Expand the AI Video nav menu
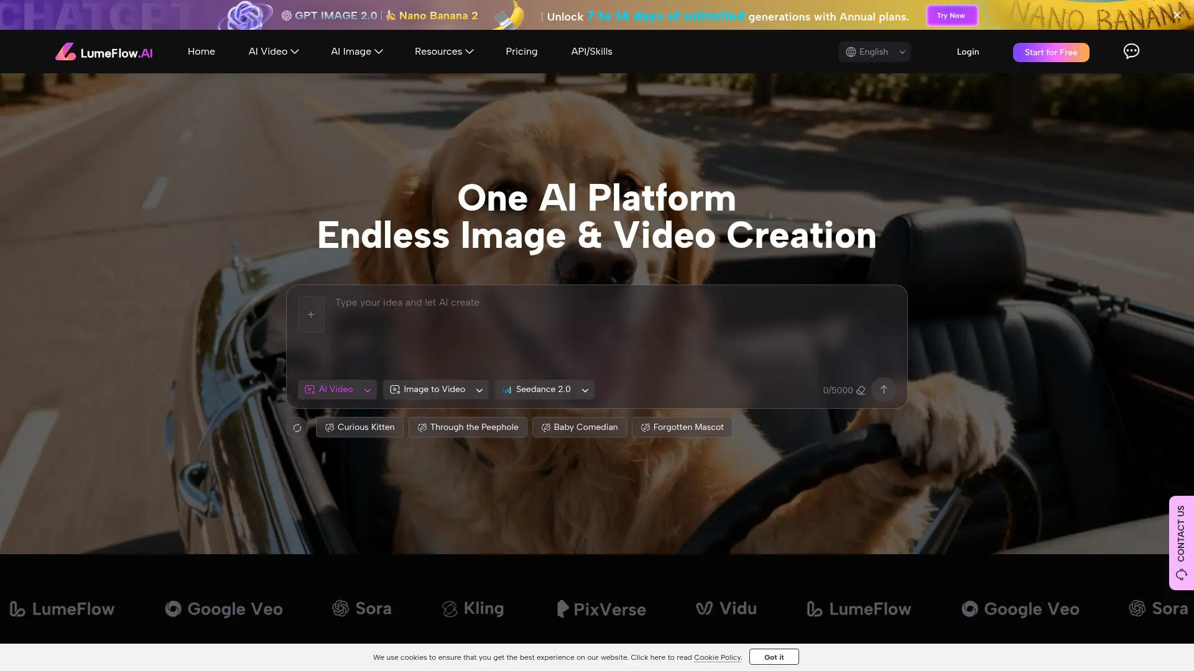This screenshot has height=671, width=1194. coord(274,52)
